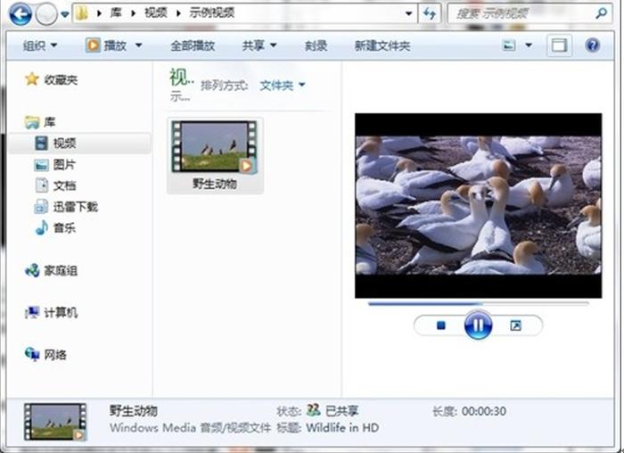Image resolution: width=624 pixels, height=453 pixels.
Task: Click the video seek progress bar
Action: point(478,304)
